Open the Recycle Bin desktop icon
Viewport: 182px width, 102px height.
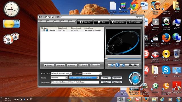click(x=177, y=55)
